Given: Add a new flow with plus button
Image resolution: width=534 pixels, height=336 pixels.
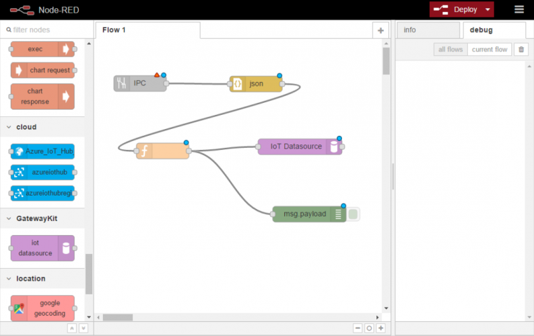Looking at the screenshot, I should click(x=380, y=30).
